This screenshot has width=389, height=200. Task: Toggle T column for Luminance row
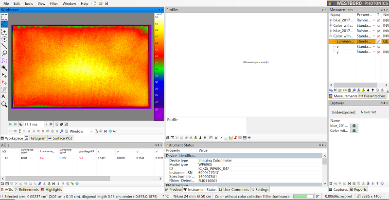[x=379, y=41]
